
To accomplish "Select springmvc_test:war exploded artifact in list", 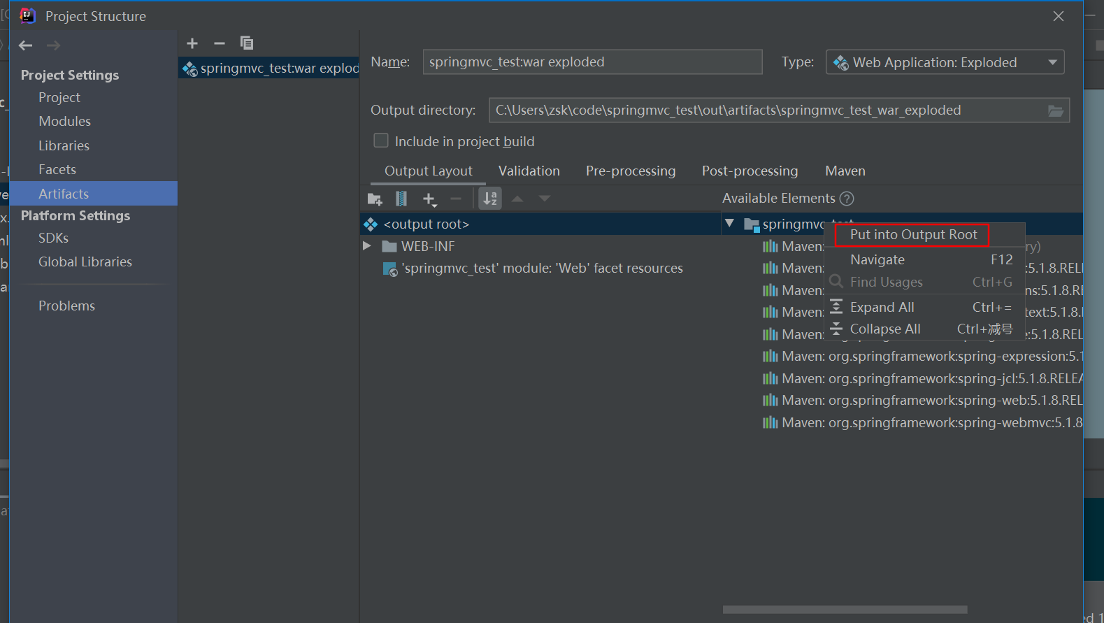I will coord(269,69).
